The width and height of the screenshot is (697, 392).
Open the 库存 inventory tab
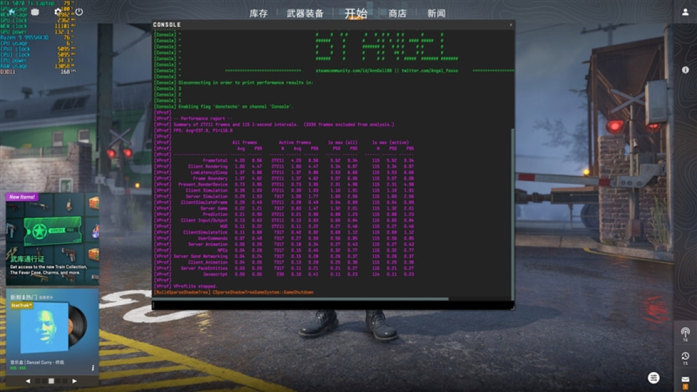coord(259,14)
